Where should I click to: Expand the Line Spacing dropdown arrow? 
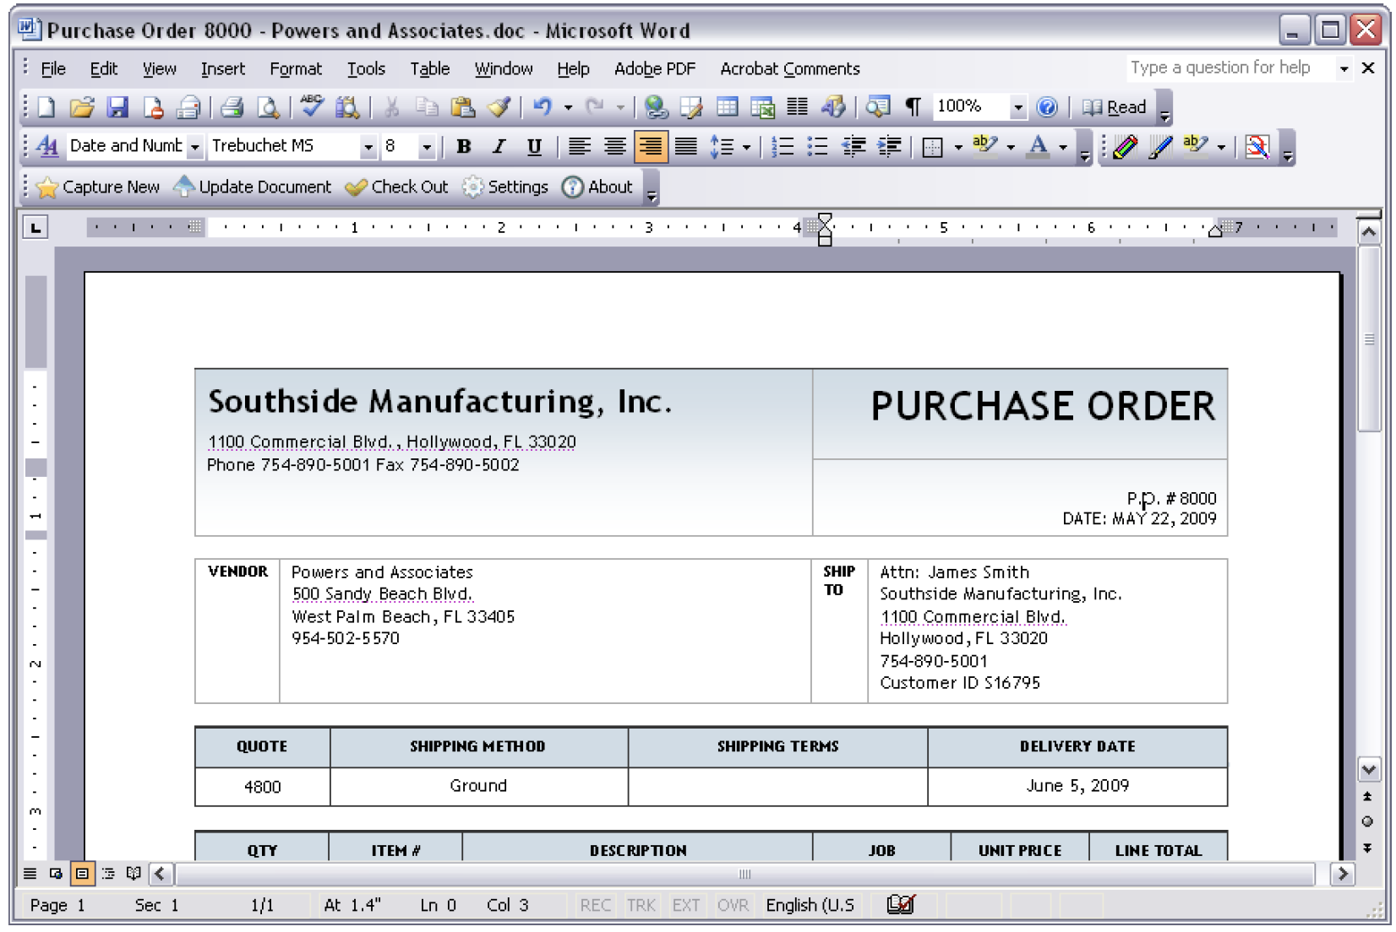coord(746,147)
